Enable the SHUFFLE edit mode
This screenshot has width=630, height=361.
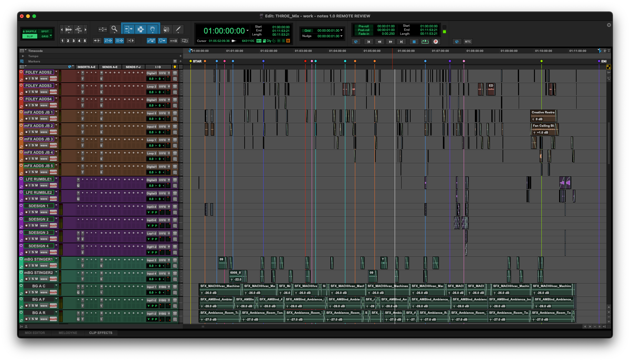coord(30,31)
